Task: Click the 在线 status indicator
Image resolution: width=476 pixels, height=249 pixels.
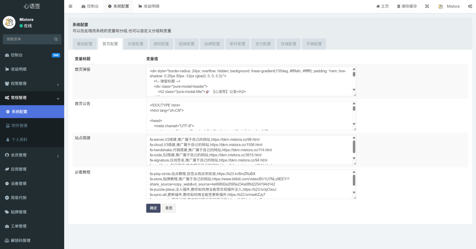Action: point(26,26)
